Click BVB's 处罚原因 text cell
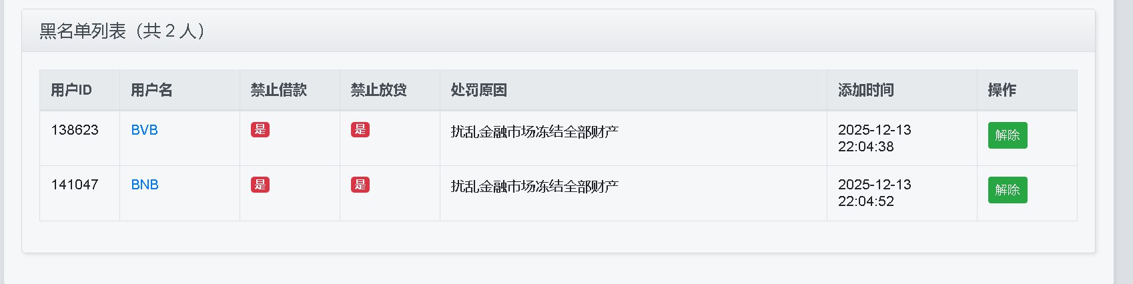 [534, 131]
